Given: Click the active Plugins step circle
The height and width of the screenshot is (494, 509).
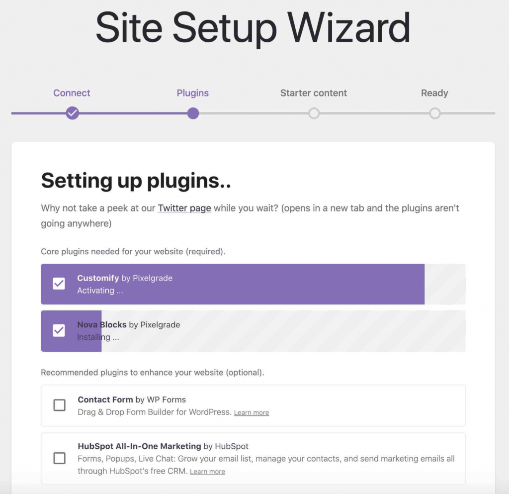Looking at the screenshot, I should point(193,113).
